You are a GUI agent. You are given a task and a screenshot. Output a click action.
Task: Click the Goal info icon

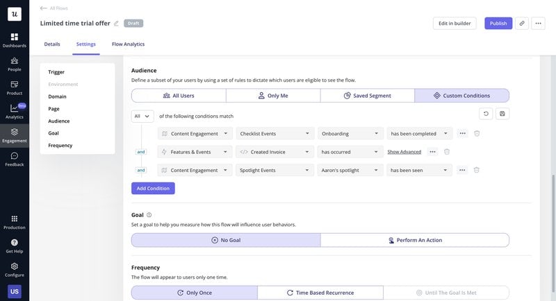click(x=149, y=215)
